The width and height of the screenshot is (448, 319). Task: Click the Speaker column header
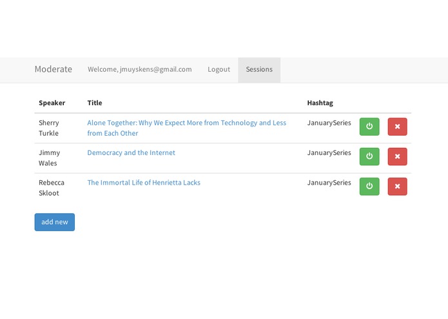pyautogui.click(x=52, y=103)
